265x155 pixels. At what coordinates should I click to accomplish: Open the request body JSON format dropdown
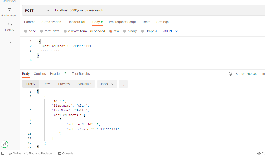point(171,31)
